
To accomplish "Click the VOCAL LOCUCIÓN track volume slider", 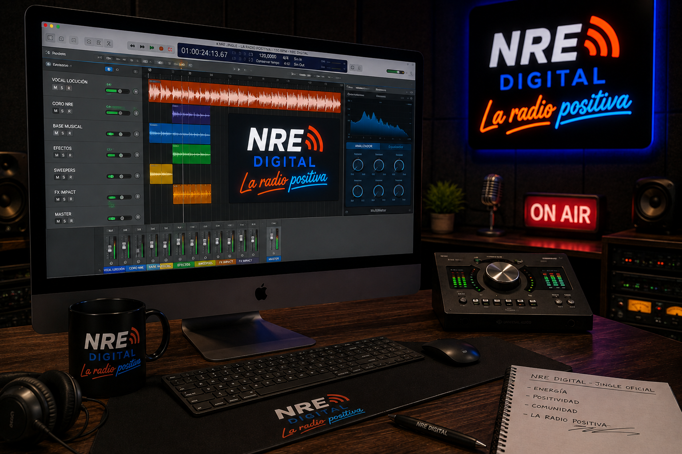I will 117,91.
